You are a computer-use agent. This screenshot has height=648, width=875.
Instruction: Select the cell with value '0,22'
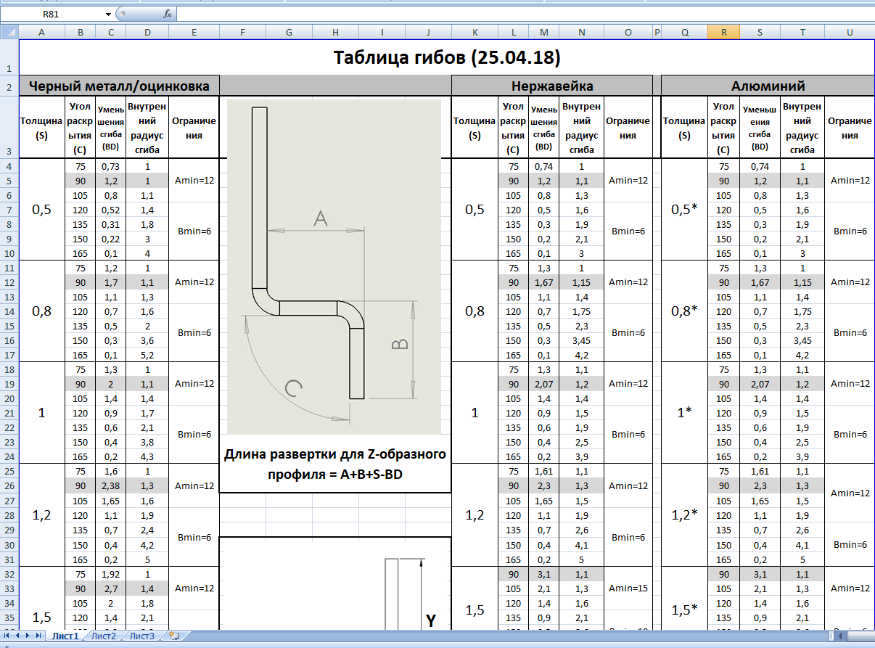pyautogui.click(x=110, y=239)
